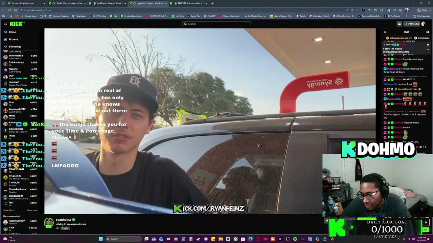
Task: Expand the pinned message chevron
Action: pos(428,50)
